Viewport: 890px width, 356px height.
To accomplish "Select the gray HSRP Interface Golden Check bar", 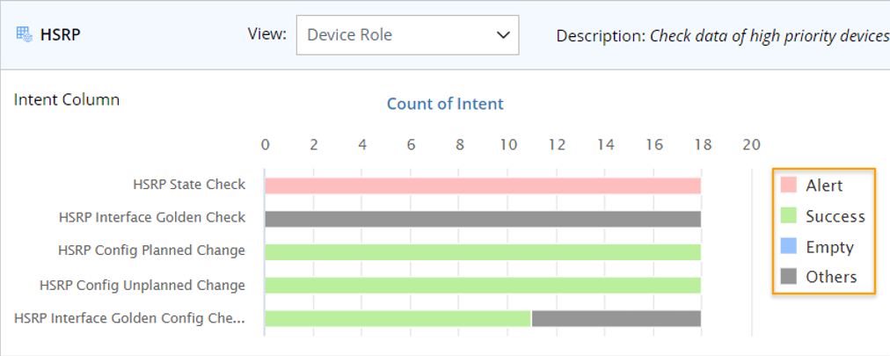I will (483, 218).
